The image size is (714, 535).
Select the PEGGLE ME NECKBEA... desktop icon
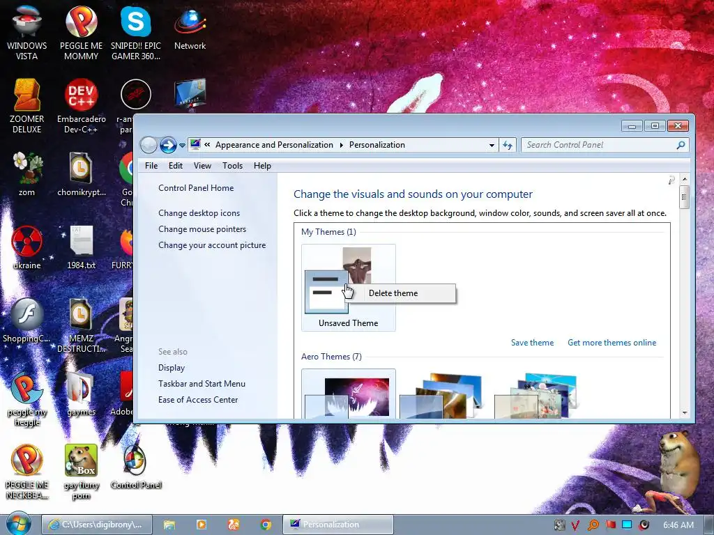point(27,472)
